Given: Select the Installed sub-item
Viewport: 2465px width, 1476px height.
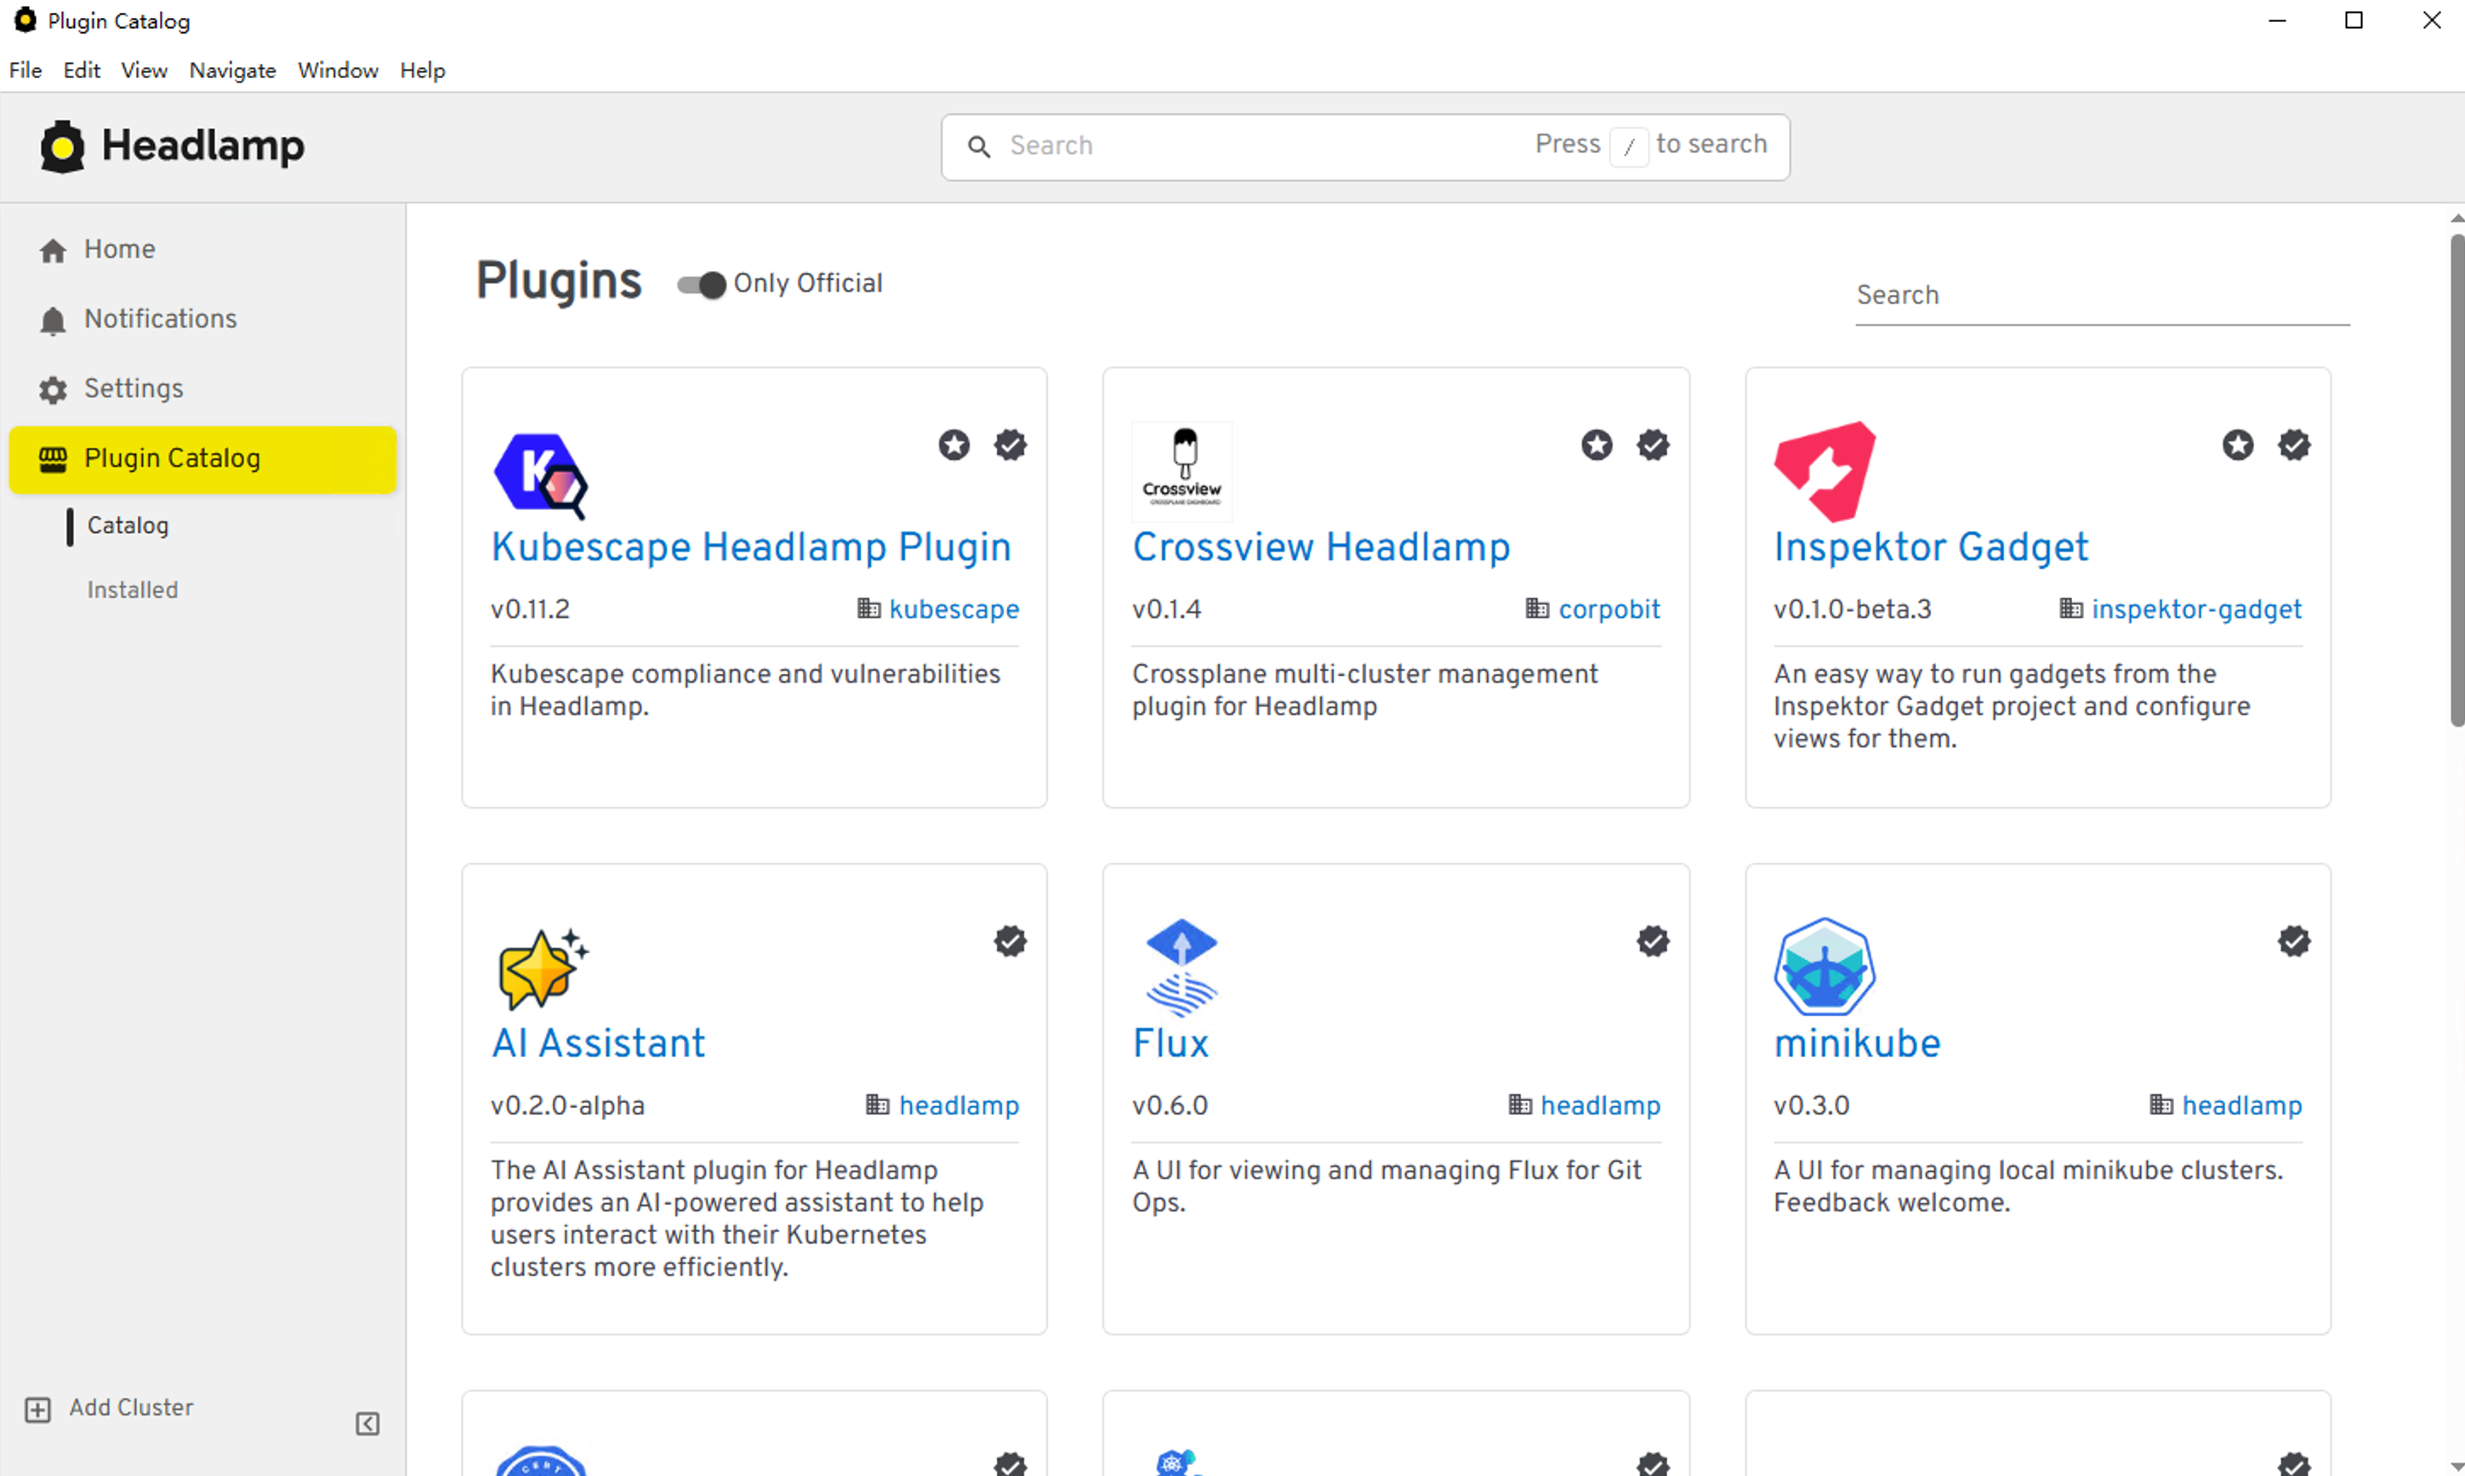Looking at the screenshot, I should pos(133,590).
